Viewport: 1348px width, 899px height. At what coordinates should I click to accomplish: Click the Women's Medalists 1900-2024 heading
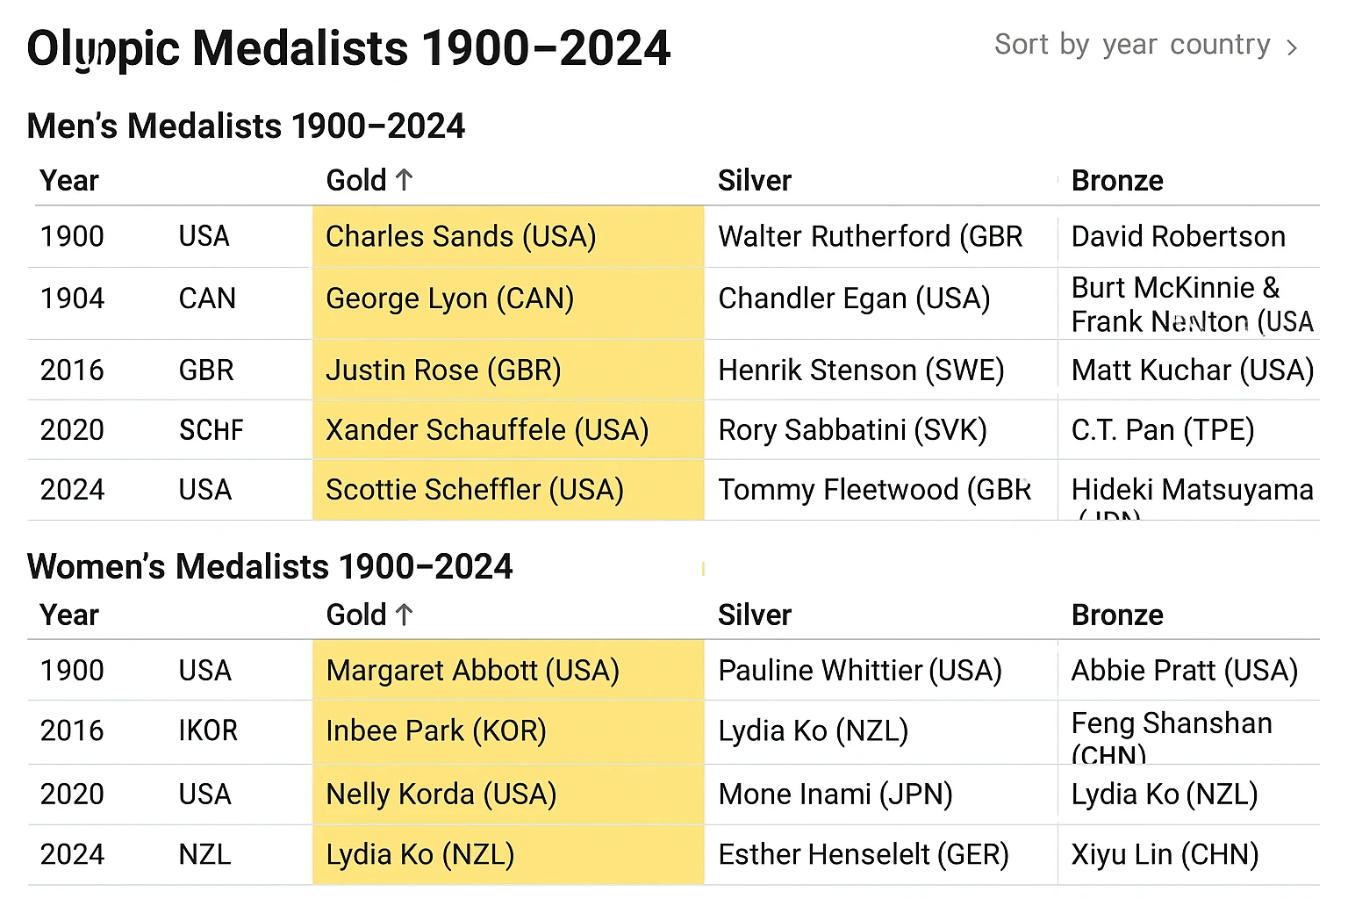[x=269, y=566]
